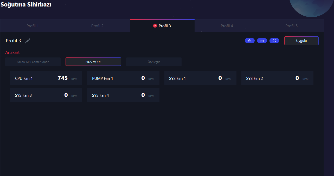The height and width of the screenshot is (176, 334).
Task: Click the export profile upload icon
Action: pyautogui.click(x=250, y=41)
